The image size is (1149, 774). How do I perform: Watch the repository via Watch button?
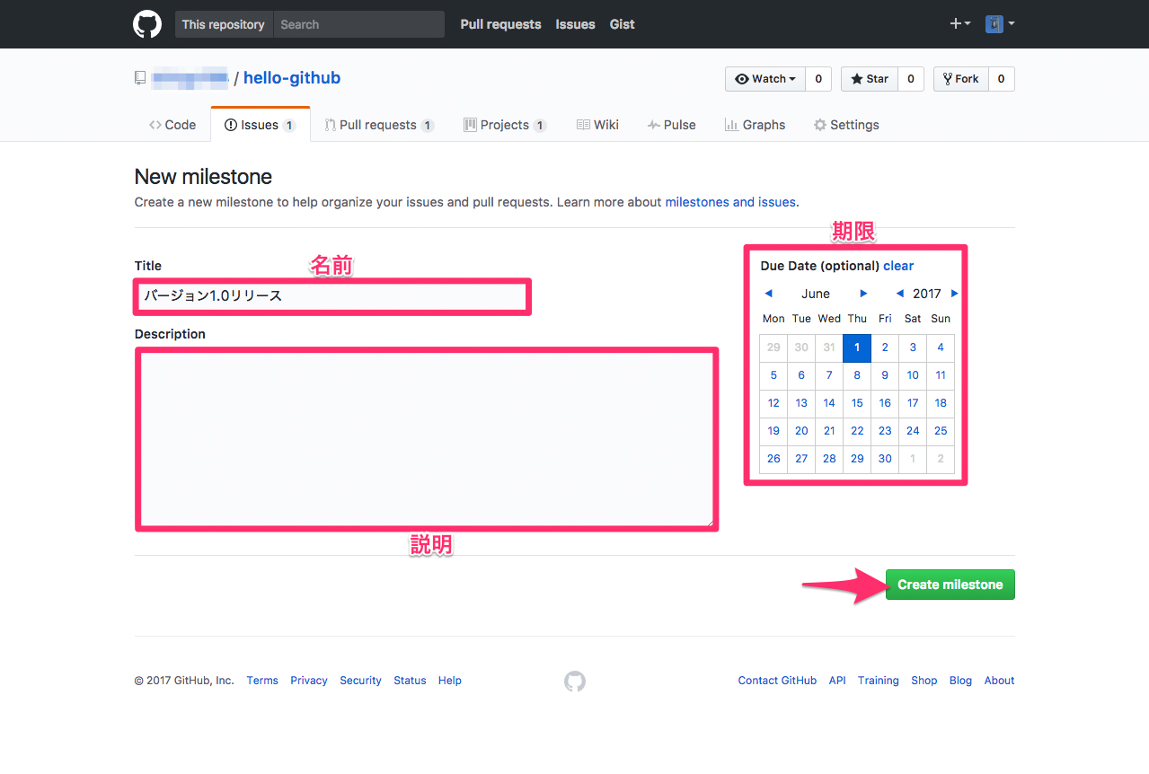pyautogui.click(x=764, y=79)
